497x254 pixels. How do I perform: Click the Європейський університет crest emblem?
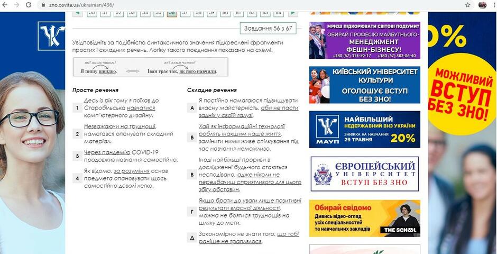pyautogui.click(x=323, y=175)
